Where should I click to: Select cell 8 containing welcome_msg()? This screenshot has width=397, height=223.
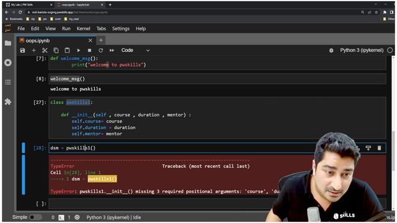tap(217, 79)
